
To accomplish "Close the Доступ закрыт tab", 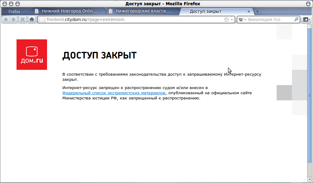I will pos(249,12).
